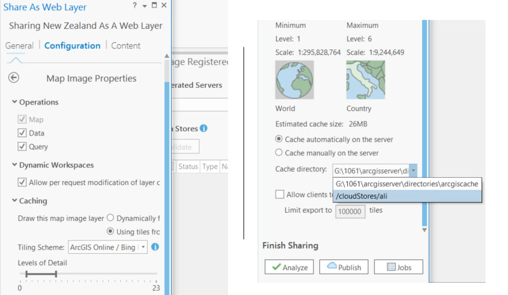Enable Allow clients to export checkbox
508x295 pixels.
point(279,194)
